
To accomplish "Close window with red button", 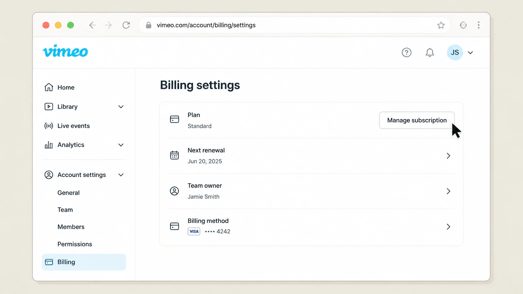I will tap(46, 25).
